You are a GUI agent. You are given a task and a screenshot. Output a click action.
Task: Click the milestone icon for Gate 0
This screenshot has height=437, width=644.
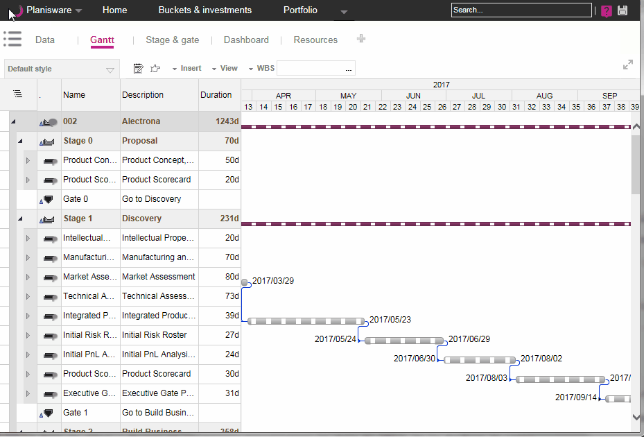pyautogui.click(x=47, y=200)
